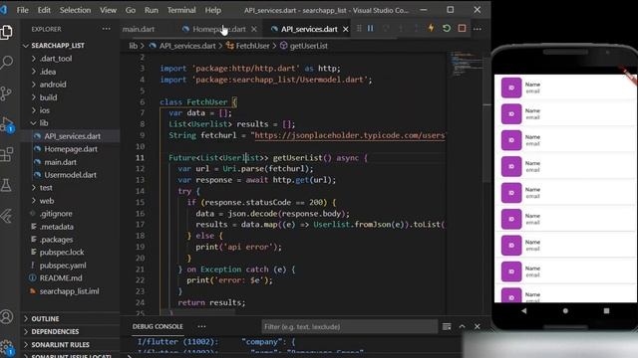Open the Explorer view in activity bar
The image size is (638, 358).
coord(7,32)
